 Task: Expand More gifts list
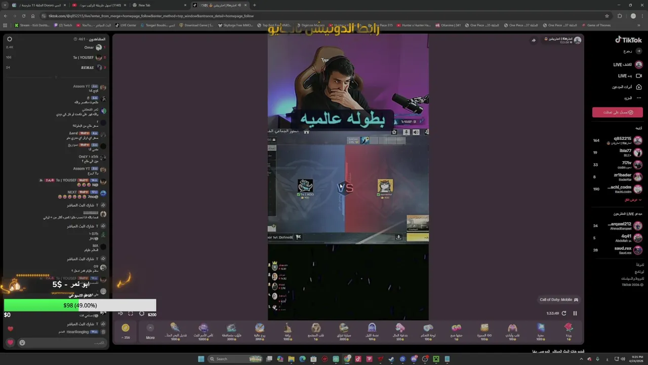coord(150,331)
